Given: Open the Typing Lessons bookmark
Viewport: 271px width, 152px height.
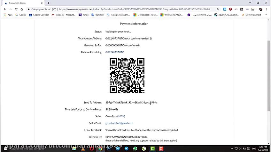Looking at the screenshot, I should click(x=118, y=15).
